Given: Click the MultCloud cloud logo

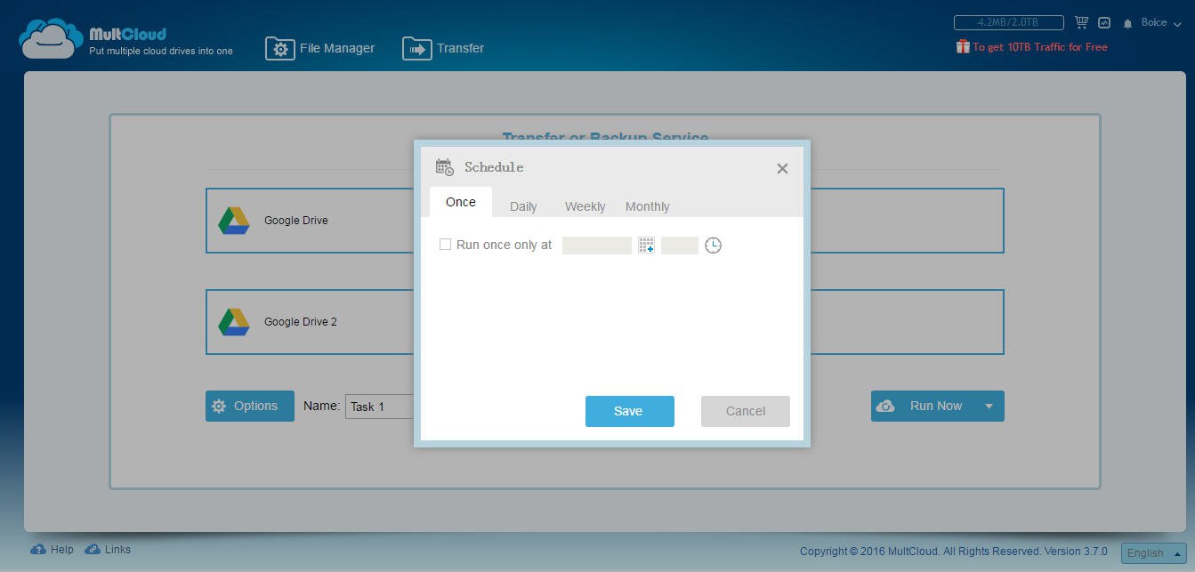Looking at the screenshot, I should coord(51,39).
